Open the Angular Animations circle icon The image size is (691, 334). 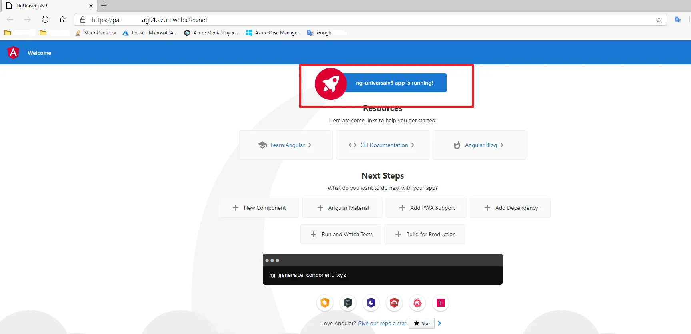coord(325,303)
